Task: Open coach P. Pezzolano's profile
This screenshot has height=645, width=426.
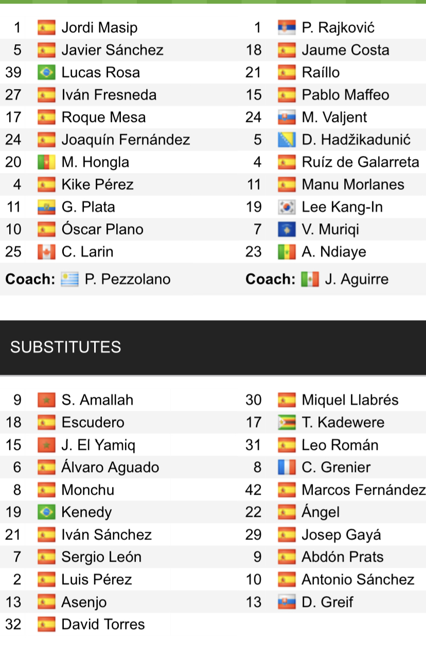Action: [x=128, y=280]
